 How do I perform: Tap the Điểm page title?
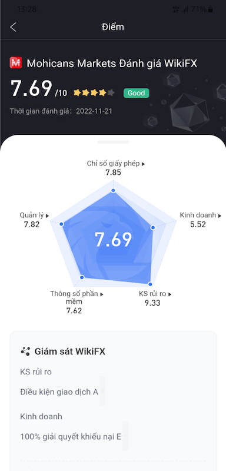coord(113,27)
